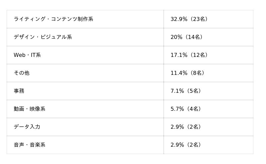Click the （23名） count in the first row
This screenshot has height=164, width=266.
[x=199, y=19]
